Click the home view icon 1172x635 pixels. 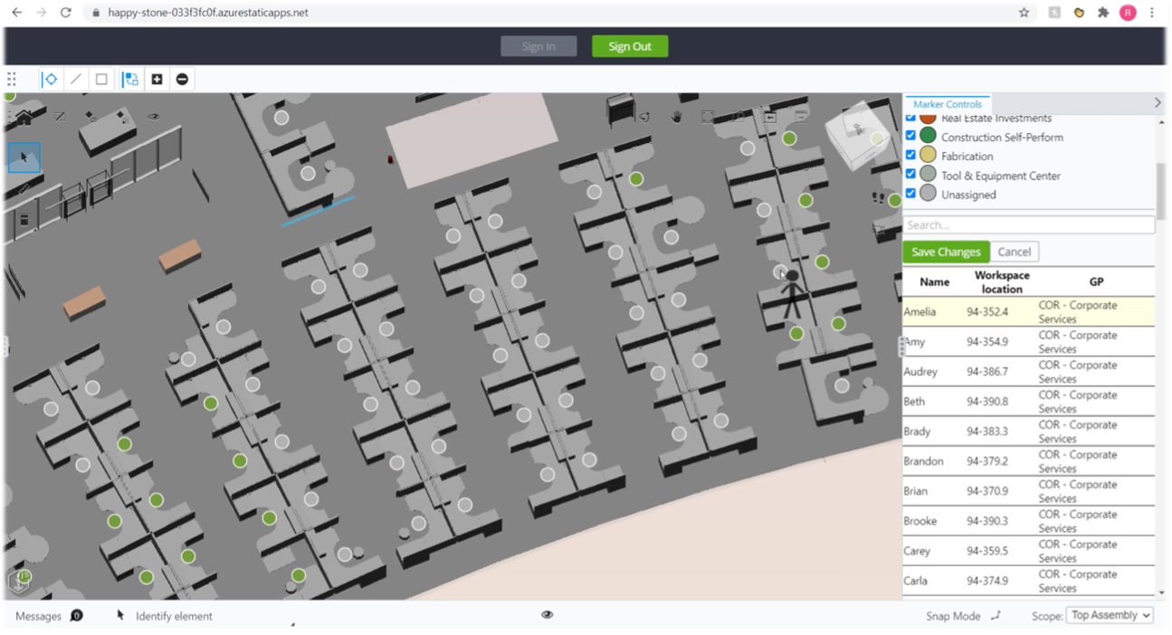[x=24, y=117]
